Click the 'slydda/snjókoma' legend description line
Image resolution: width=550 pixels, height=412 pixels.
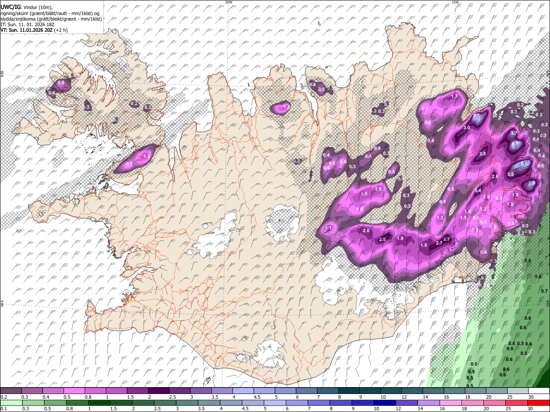51,19
